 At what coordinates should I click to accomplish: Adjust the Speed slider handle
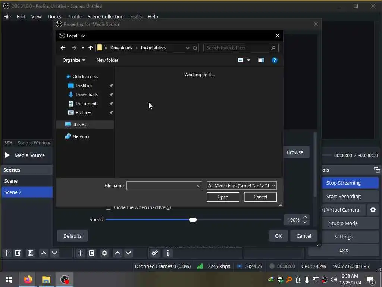coord(193,220)
